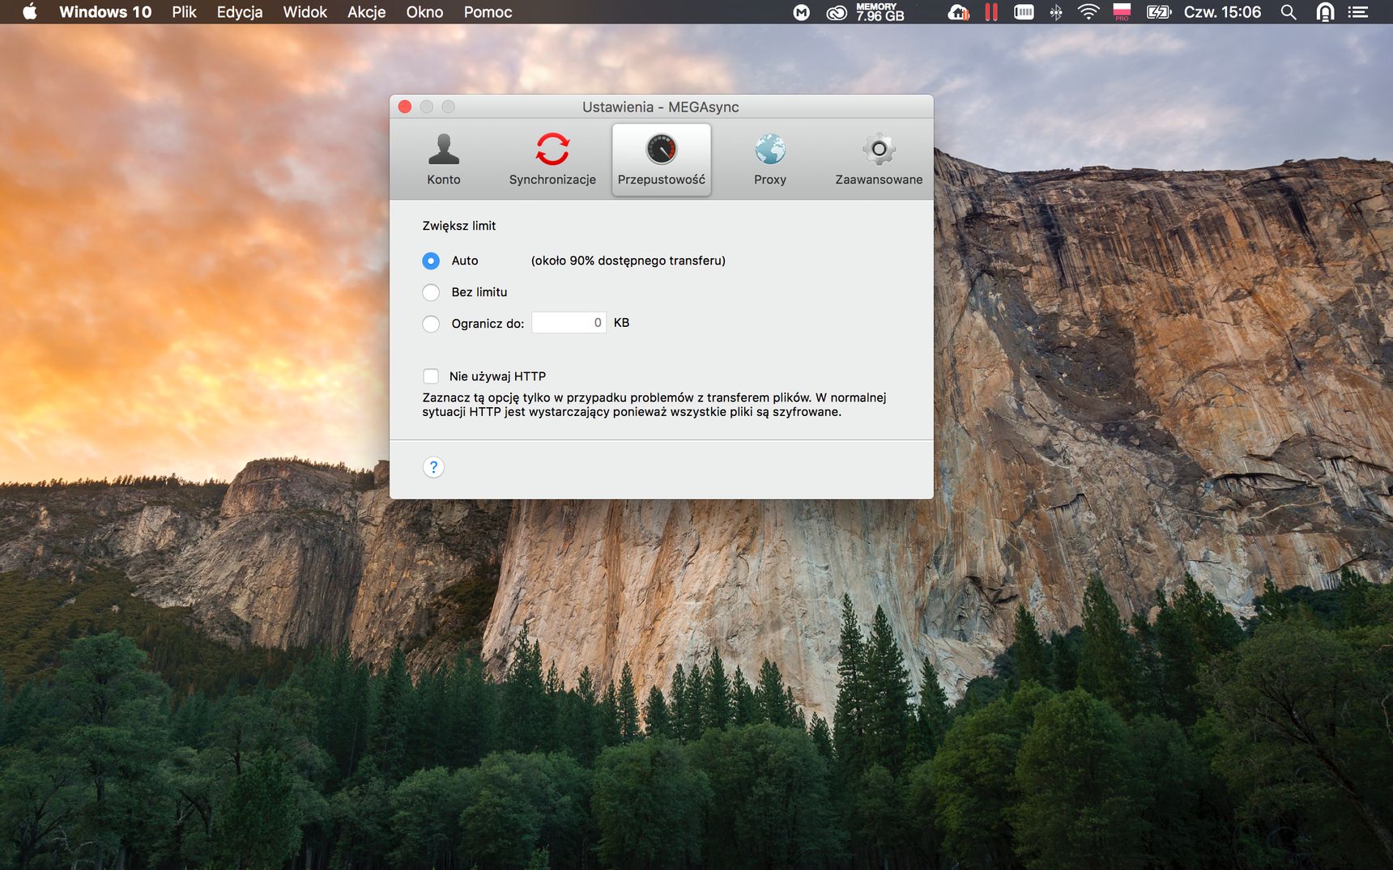Open the Apple menu

point(30,12)
